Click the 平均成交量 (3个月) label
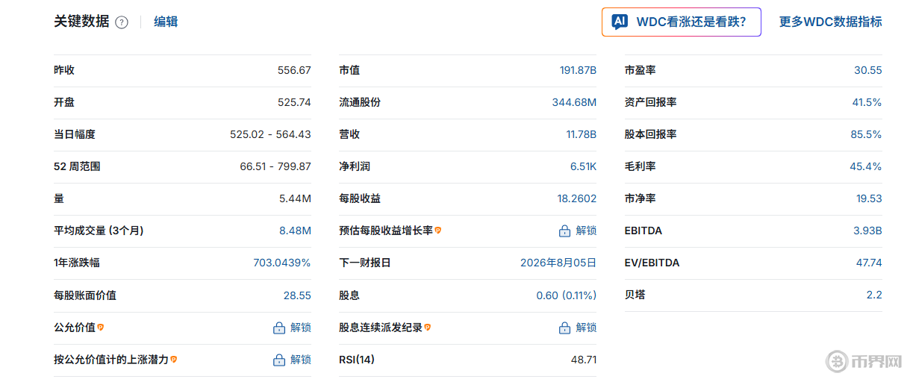910x382 pixels. point(99,231)
